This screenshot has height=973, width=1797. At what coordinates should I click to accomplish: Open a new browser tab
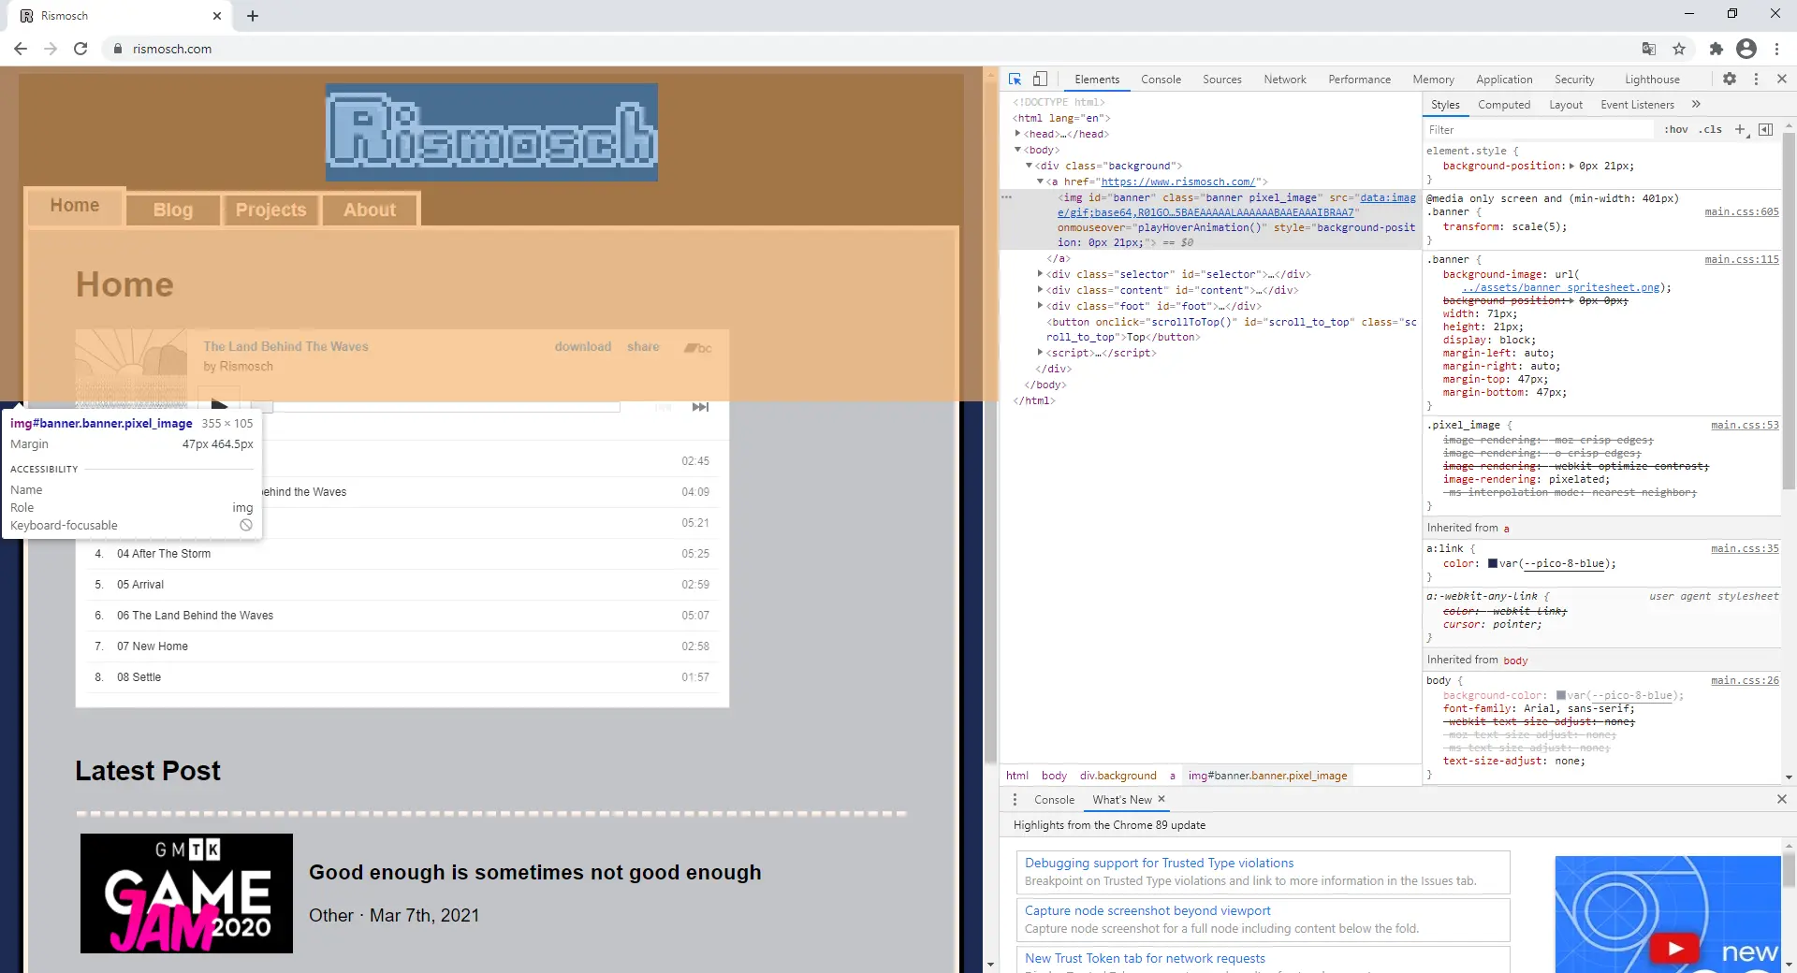tap(253, 16)
